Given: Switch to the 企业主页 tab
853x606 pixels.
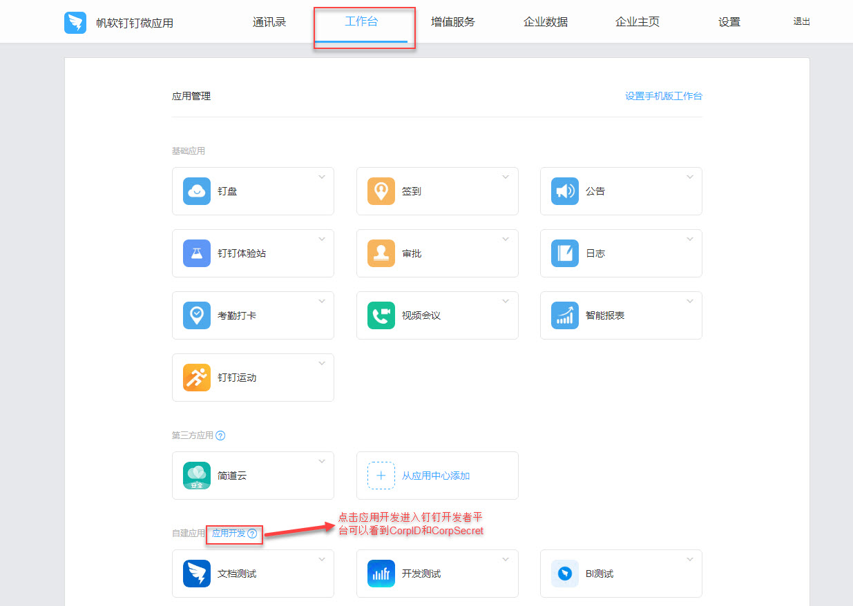Looking at the screenshot, I should pos(638,21).
